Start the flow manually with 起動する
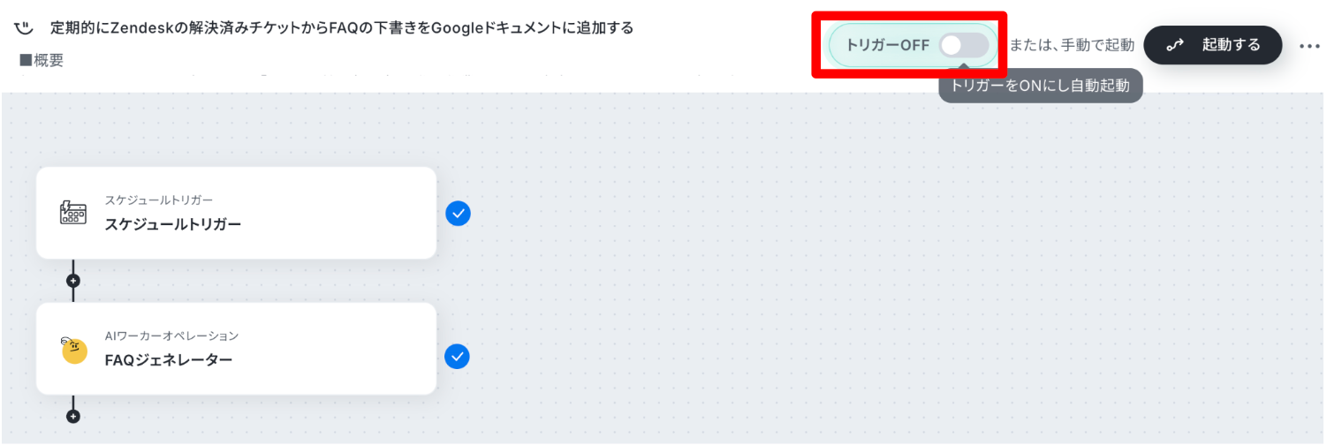Viewport: 1327px width, 445px height. click(1213, 45)
